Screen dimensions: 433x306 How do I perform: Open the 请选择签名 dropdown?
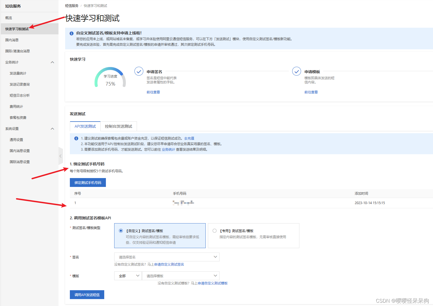point(167,257)
